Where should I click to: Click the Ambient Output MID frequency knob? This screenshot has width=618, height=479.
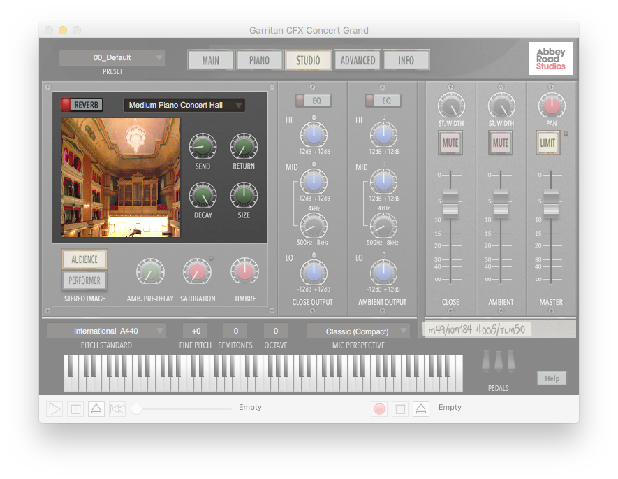[x=383, y=226]
